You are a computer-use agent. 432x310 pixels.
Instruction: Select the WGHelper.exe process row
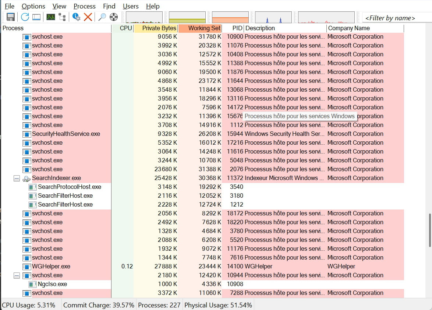(51, 267)
